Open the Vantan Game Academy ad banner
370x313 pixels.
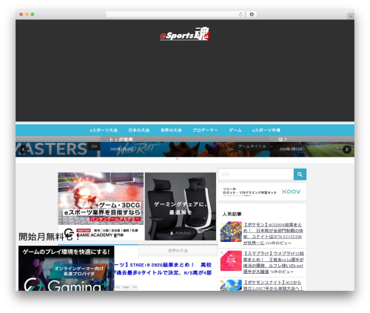101,206
